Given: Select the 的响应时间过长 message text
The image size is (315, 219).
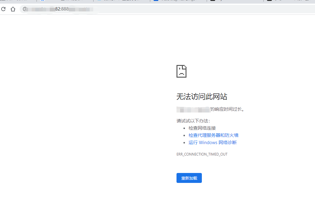Looking at the screenshot, I should [227, 109].
